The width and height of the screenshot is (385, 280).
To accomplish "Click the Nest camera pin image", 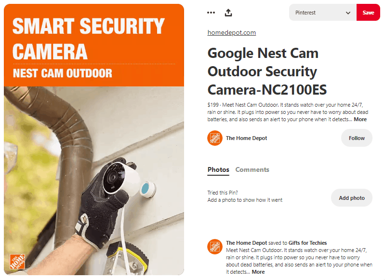I will (94, 140).
